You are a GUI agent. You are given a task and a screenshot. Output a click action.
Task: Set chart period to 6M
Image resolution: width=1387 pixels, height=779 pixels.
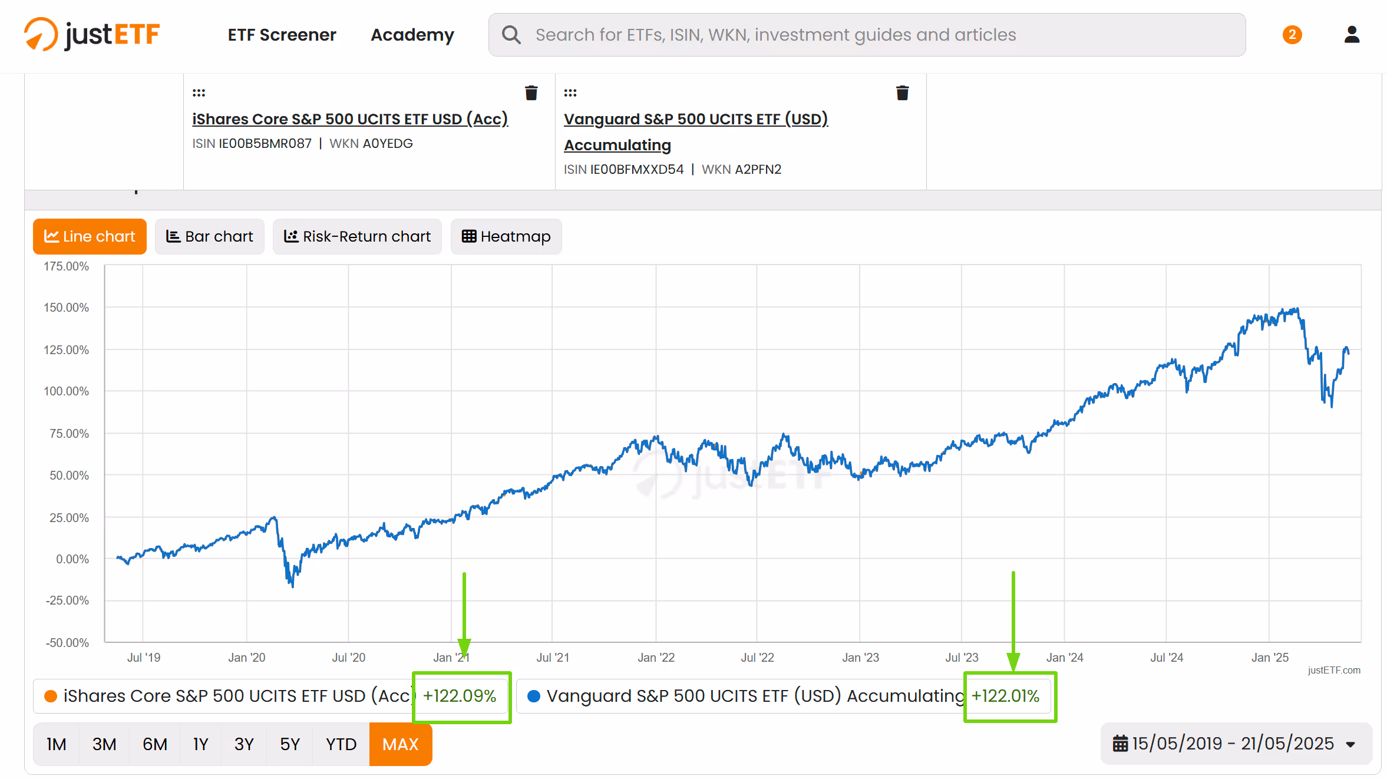[x=155, y=744]
